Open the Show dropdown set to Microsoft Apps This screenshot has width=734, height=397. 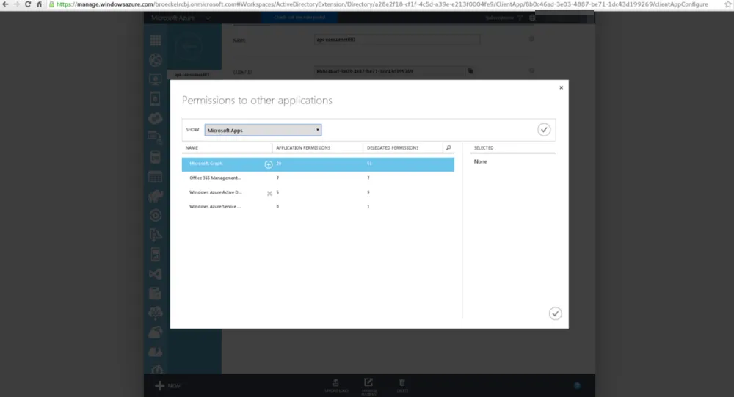pos(263,130)
